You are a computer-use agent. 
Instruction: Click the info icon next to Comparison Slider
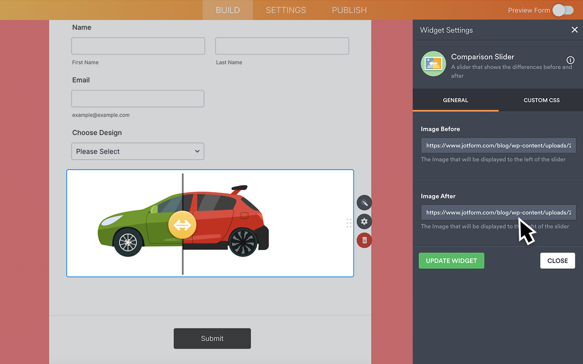click(570, 60)
